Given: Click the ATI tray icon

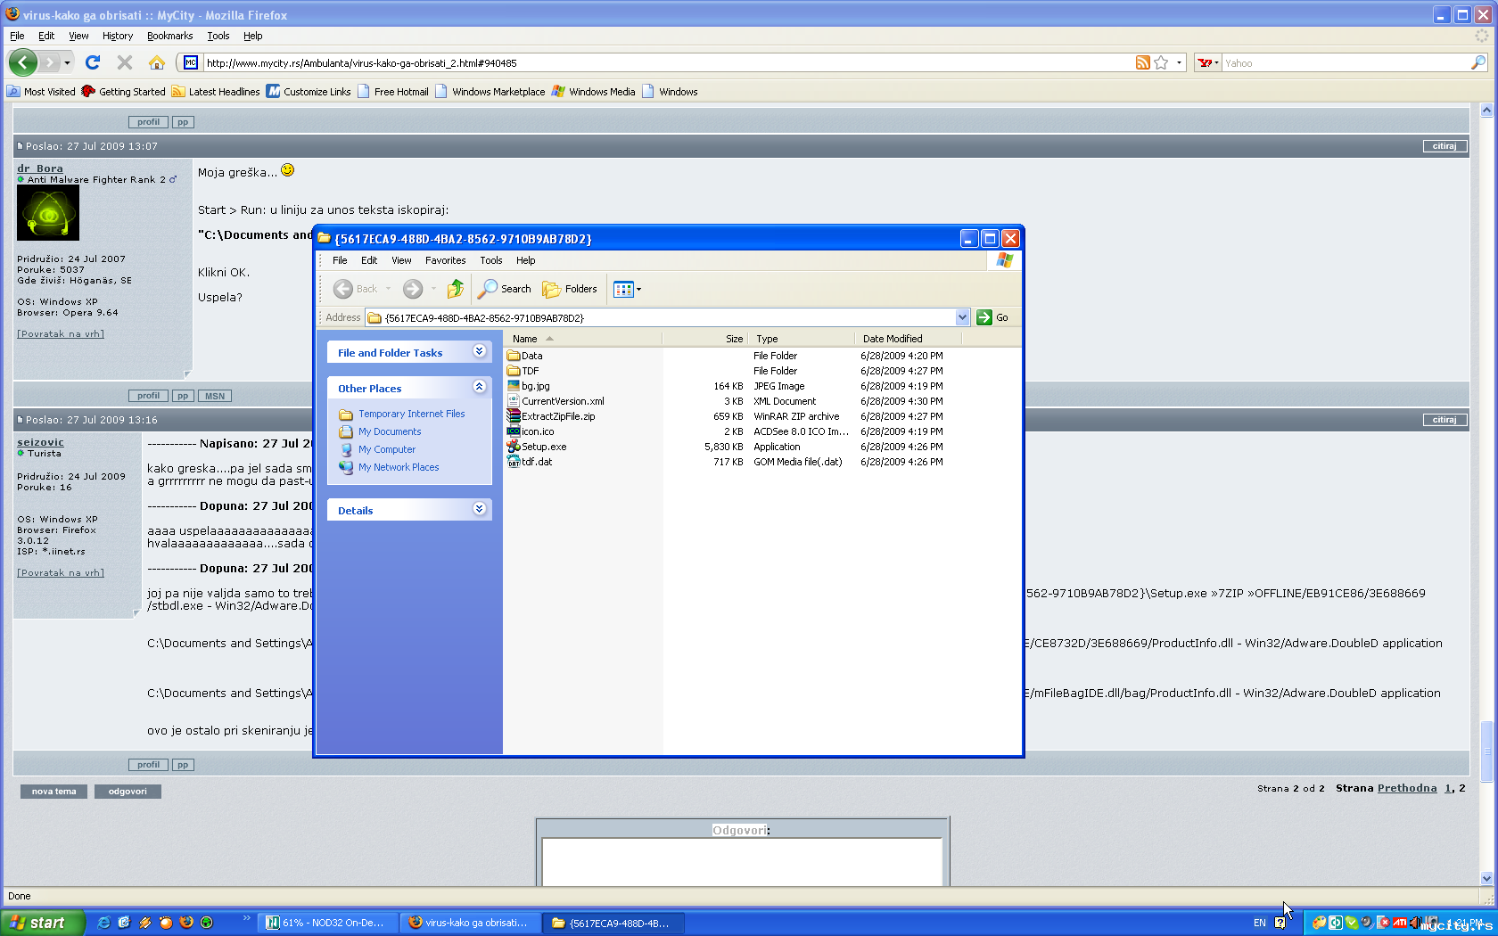Looking at the screenshot, I should pyautogui.click(x=1399, y=923).
